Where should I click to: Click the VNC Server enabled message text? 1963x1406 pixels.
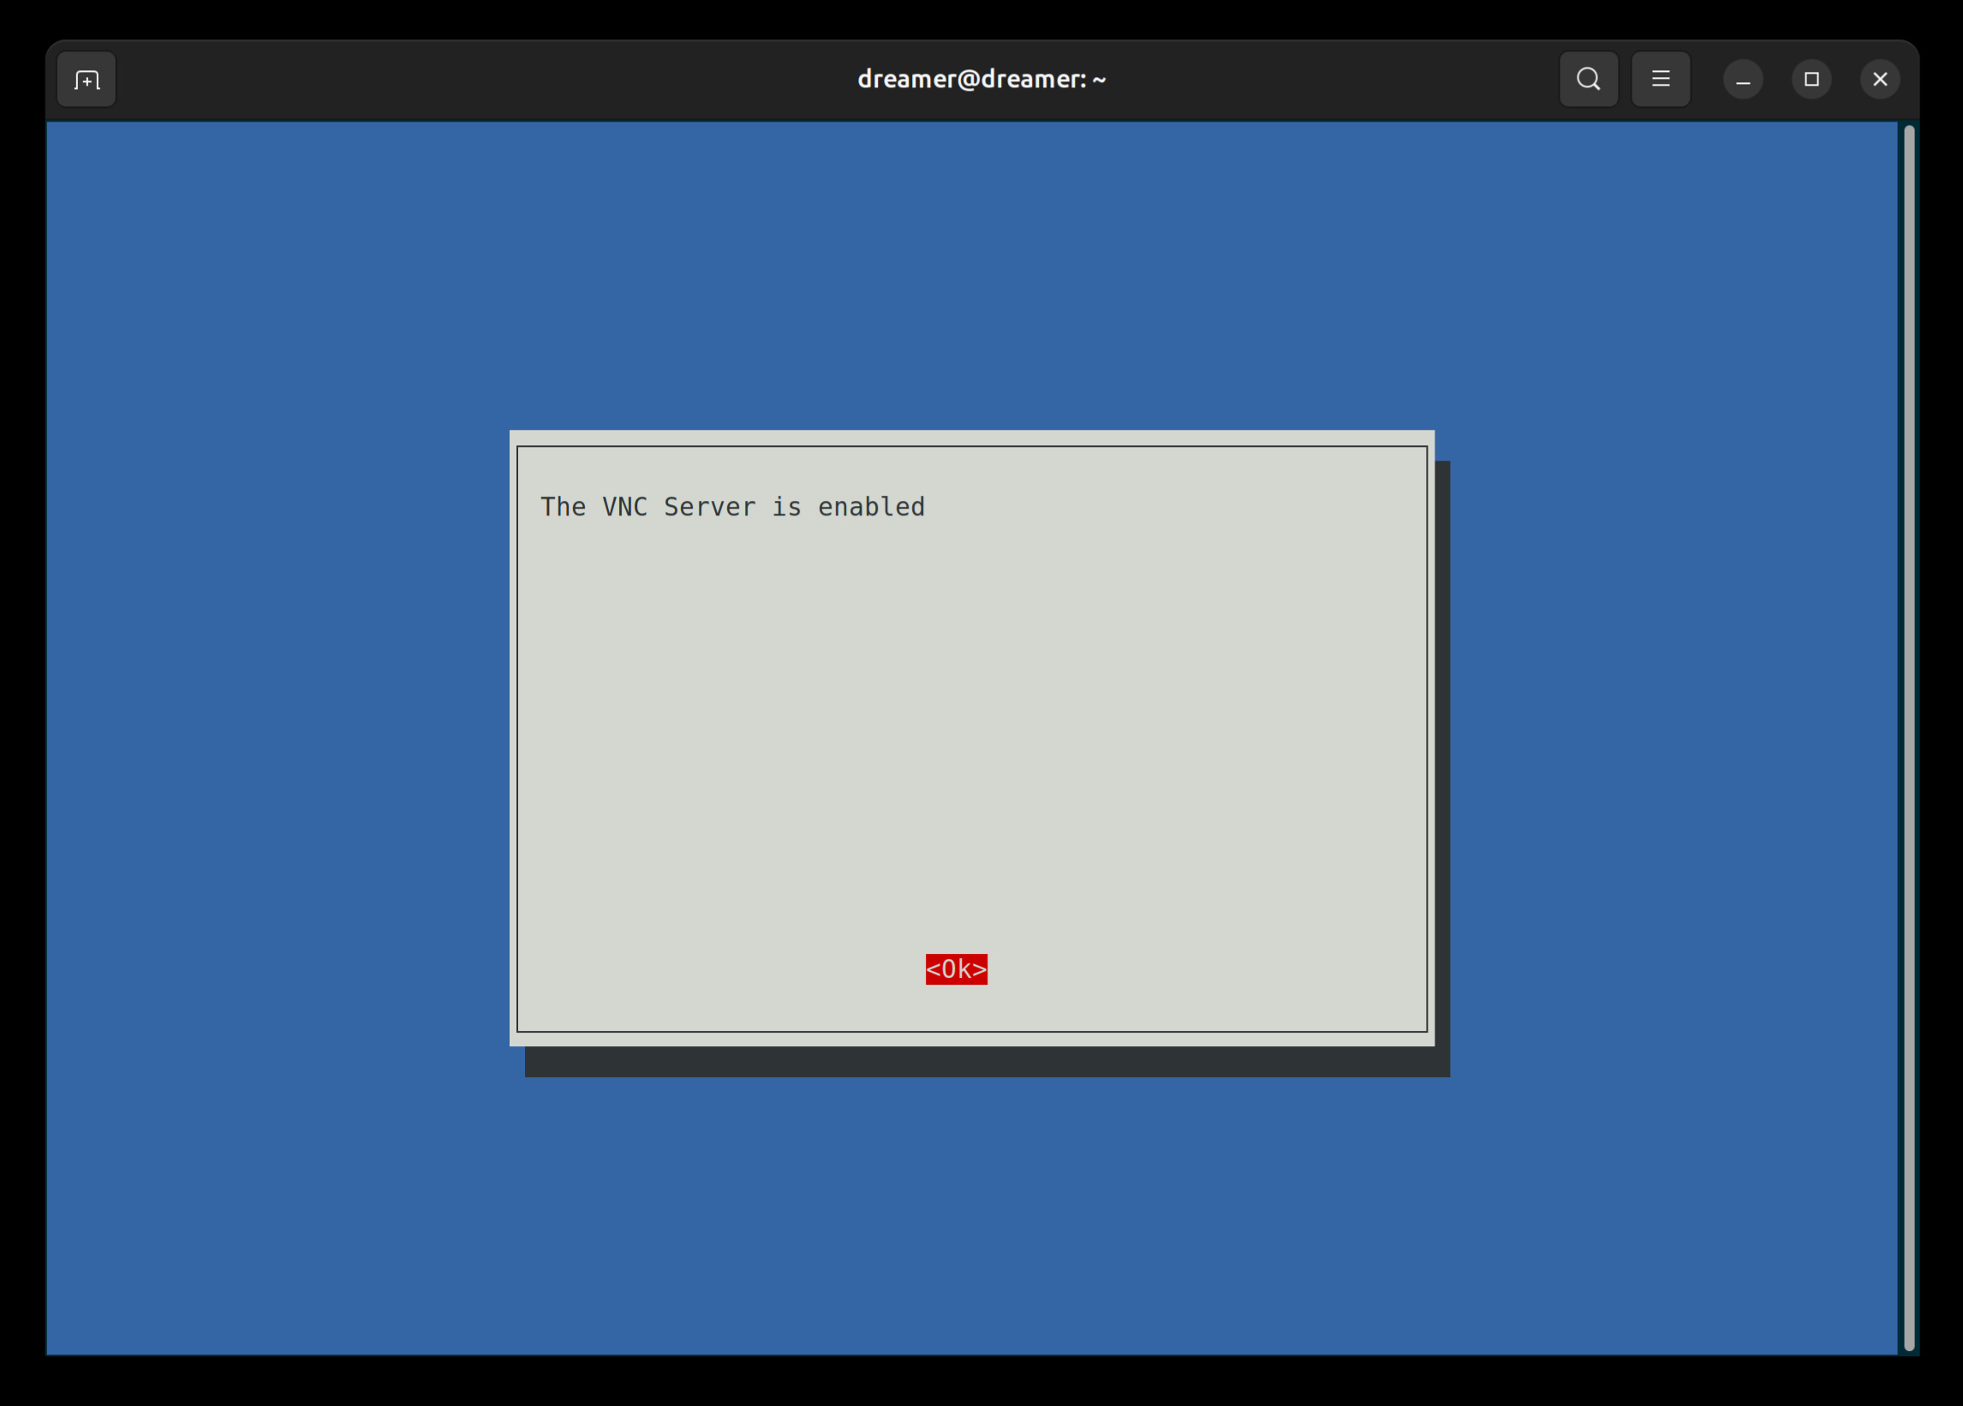(732, 507)
